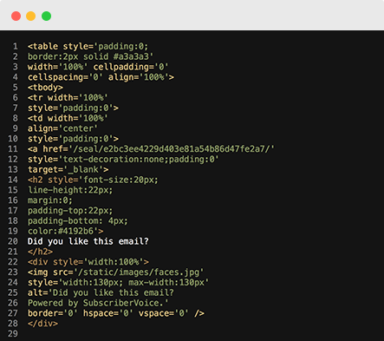Click the align='center' attribute line

[62, 128]
